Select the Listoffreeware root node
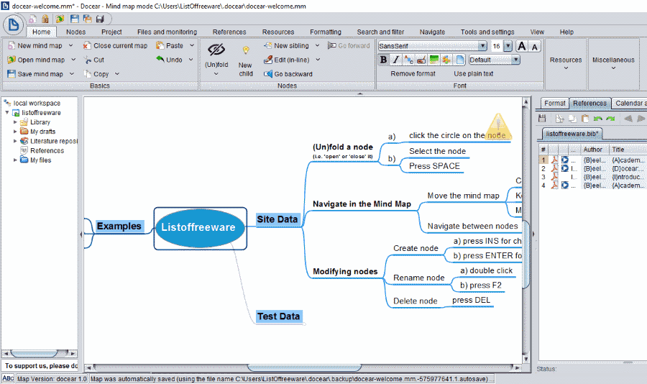This screenshot has height=384, width=647. 200,227
